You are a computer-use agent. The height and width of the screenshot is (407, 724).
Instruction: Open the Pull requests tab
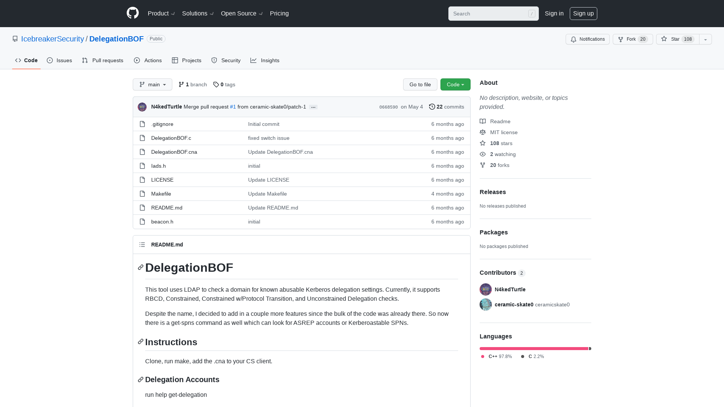(103, 60)
